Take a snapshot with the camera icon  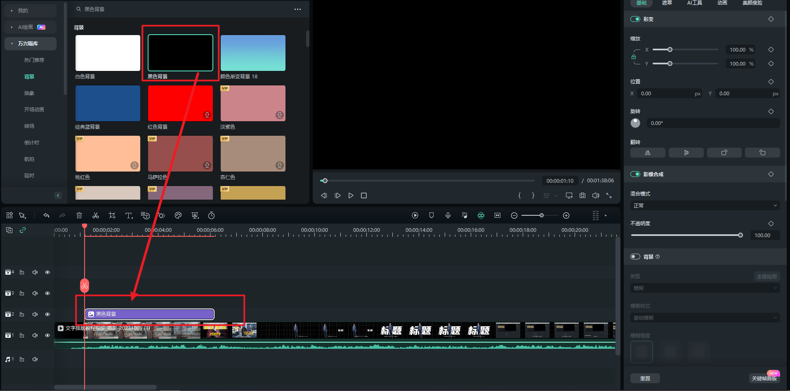[582, 195]
